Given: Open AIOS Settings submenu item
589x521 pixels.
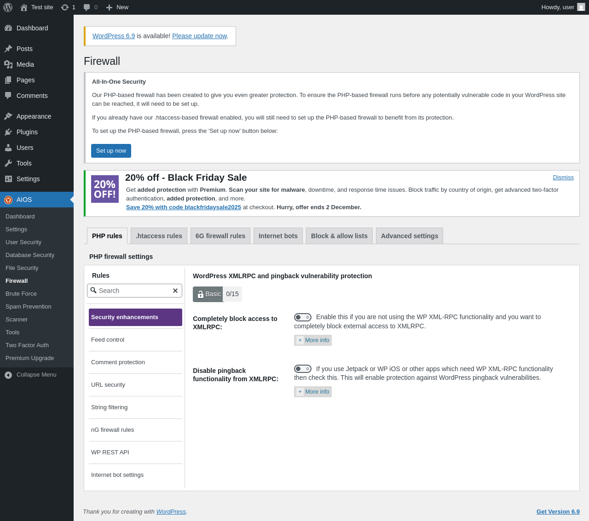Looking at the screenshot, I should tap(37, 229).
